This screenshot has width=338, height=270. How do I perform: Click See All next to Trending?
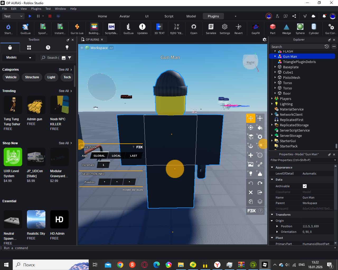[x=65, y=91]
